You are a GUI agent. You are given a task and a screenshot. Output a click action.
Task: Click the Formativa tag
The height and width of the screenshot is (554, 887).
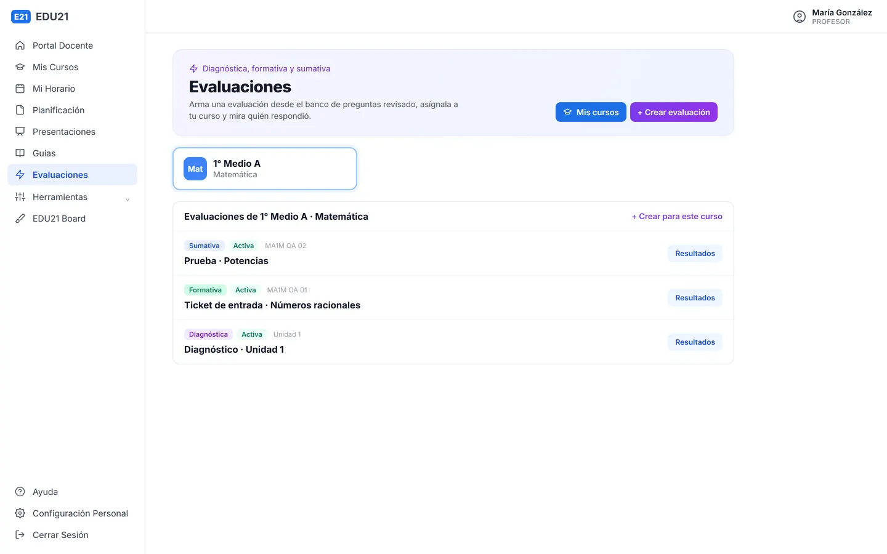coord(205,290)
